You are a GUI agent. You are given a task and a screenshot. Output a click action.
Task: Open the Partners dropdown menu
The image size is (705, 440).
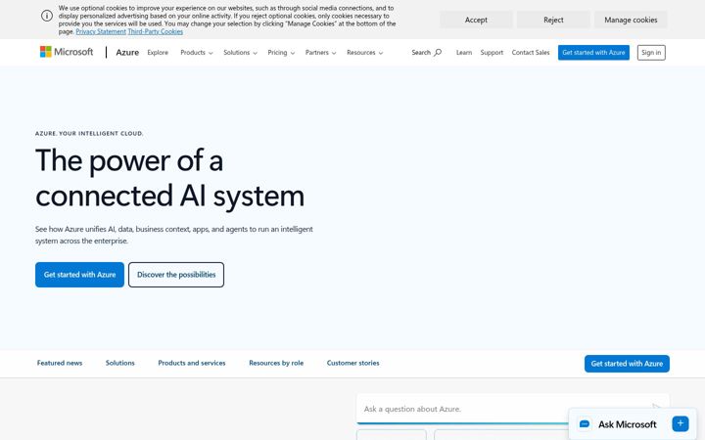tap(320, 53)
